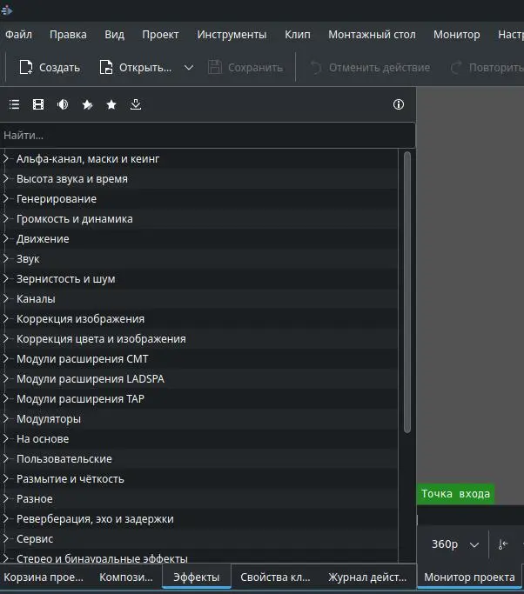Switch to Свойства кл... tab

pyautogui.click(x=275, y=577)
